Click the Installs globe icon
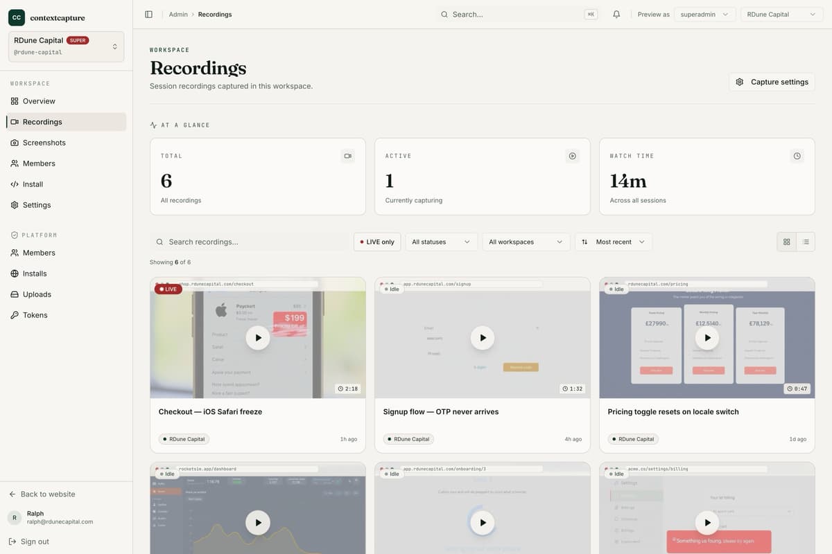The image size is (832, 554). [x=15, y=274]
